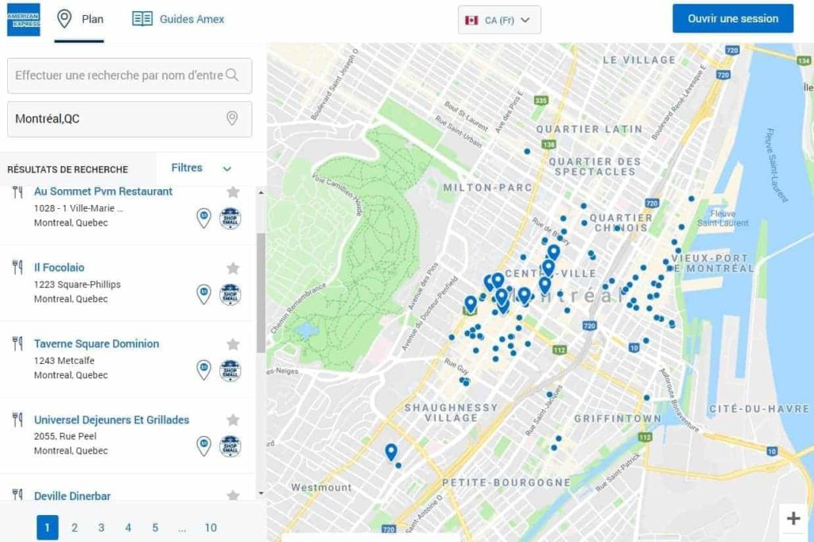Click the American Express logo
This screenshot has width=814, height=542.
(x=23, y=20)
